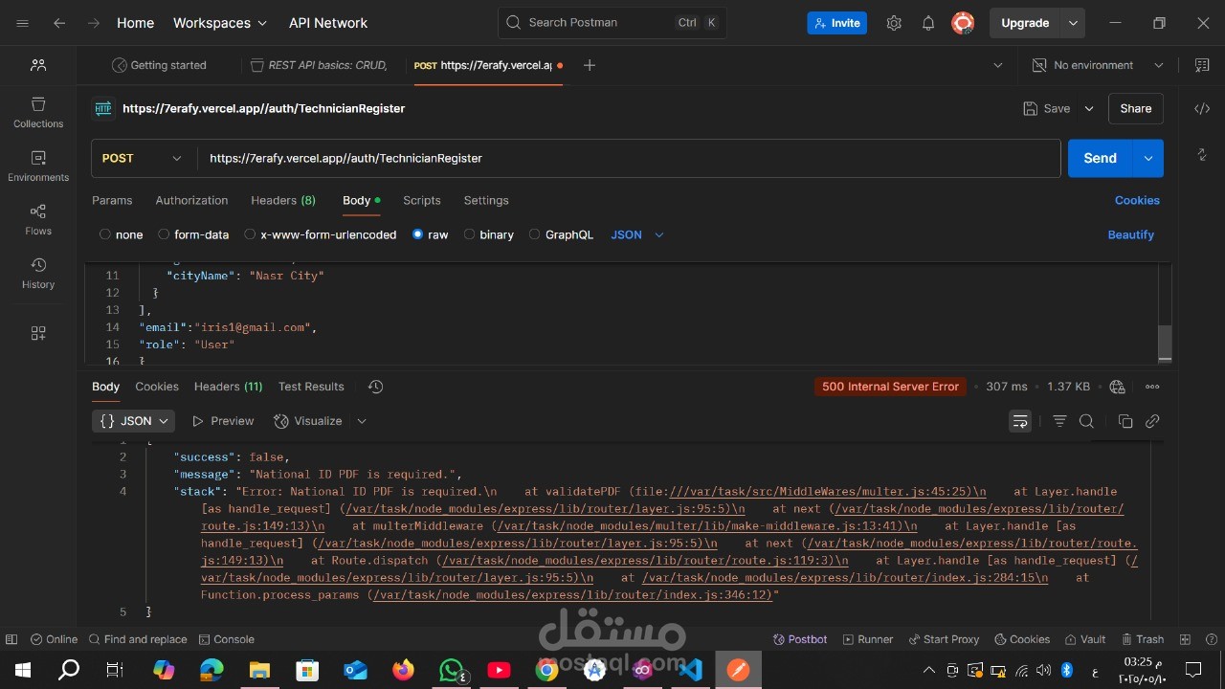Open the user avatar profile

[963, 23]
